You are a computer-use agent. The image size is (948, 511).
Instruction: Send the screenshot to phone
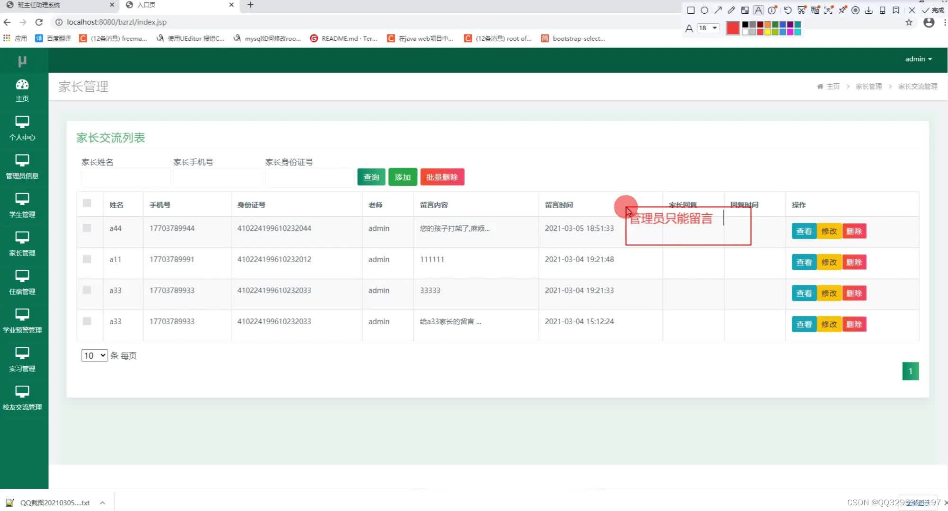(882, 10)
